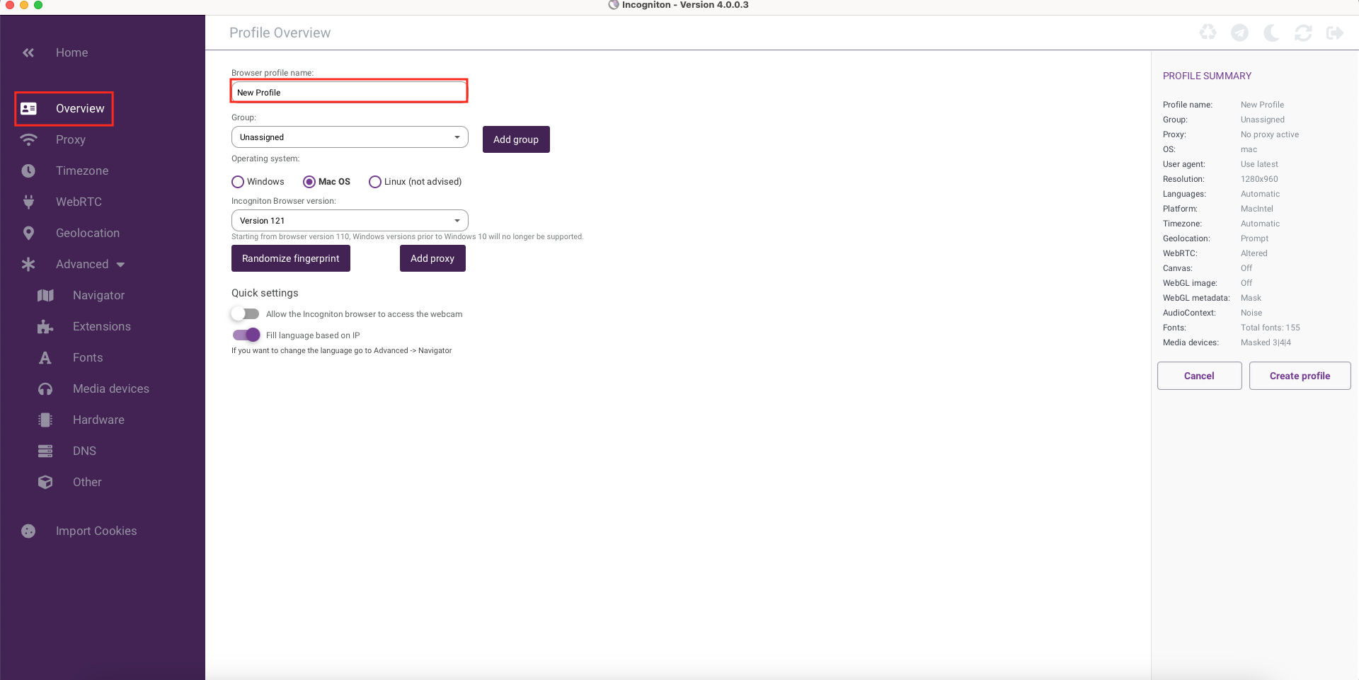
Task: Open Import Cookies
Action: coord(96,531)
